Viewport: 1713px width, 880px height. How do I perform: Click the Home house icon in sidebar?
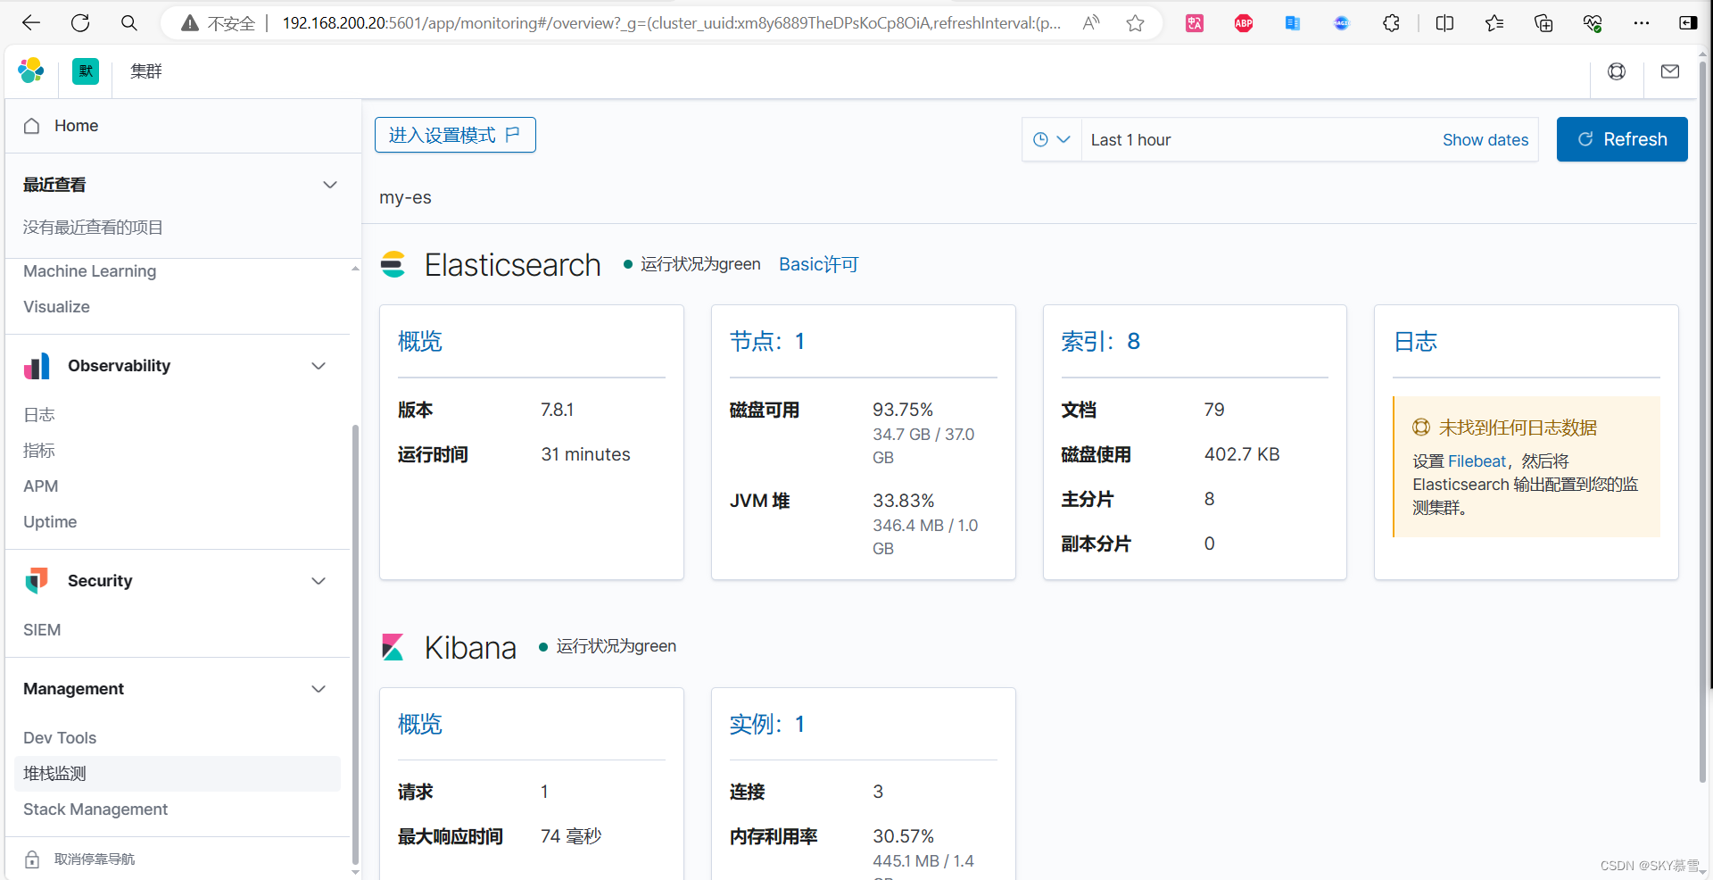[32, 126]
